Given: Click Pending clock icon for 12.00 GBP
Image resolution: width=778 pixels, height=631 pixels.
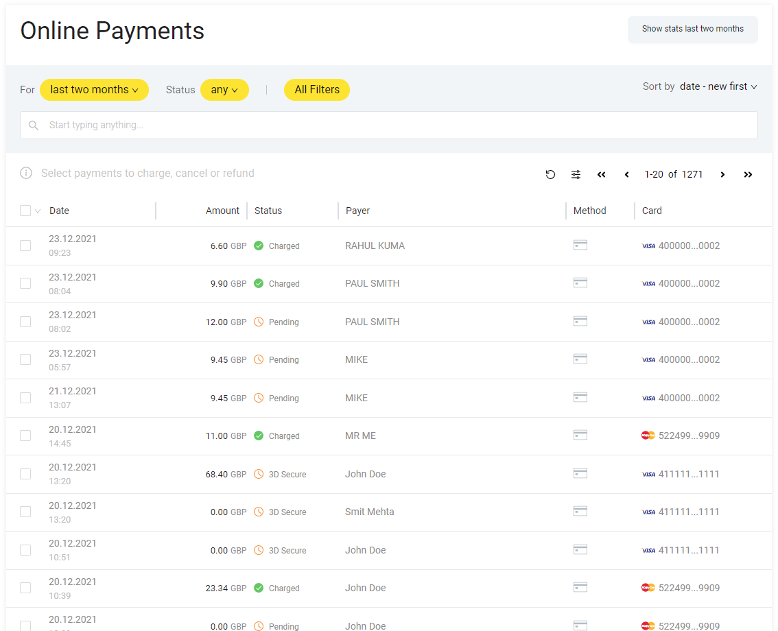Looking at the screenshot, I should pyautogui.click(x=259, y=322).
